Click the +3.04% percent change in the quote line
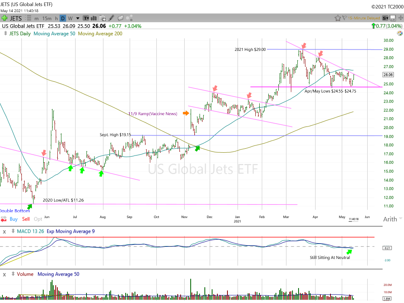The image size is (404, 303). click(x=133, y=26)
